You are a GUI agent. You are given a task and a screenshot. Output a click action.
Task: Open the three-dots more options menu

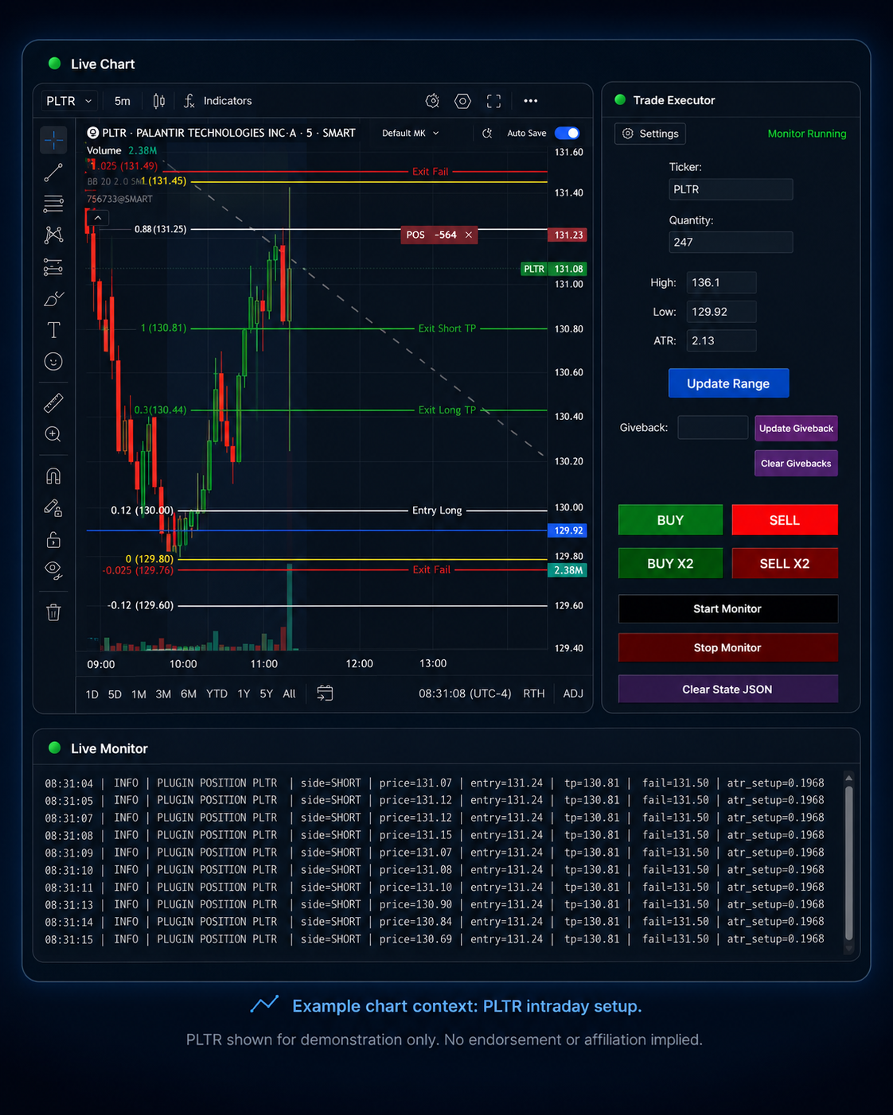pos(531,101)
